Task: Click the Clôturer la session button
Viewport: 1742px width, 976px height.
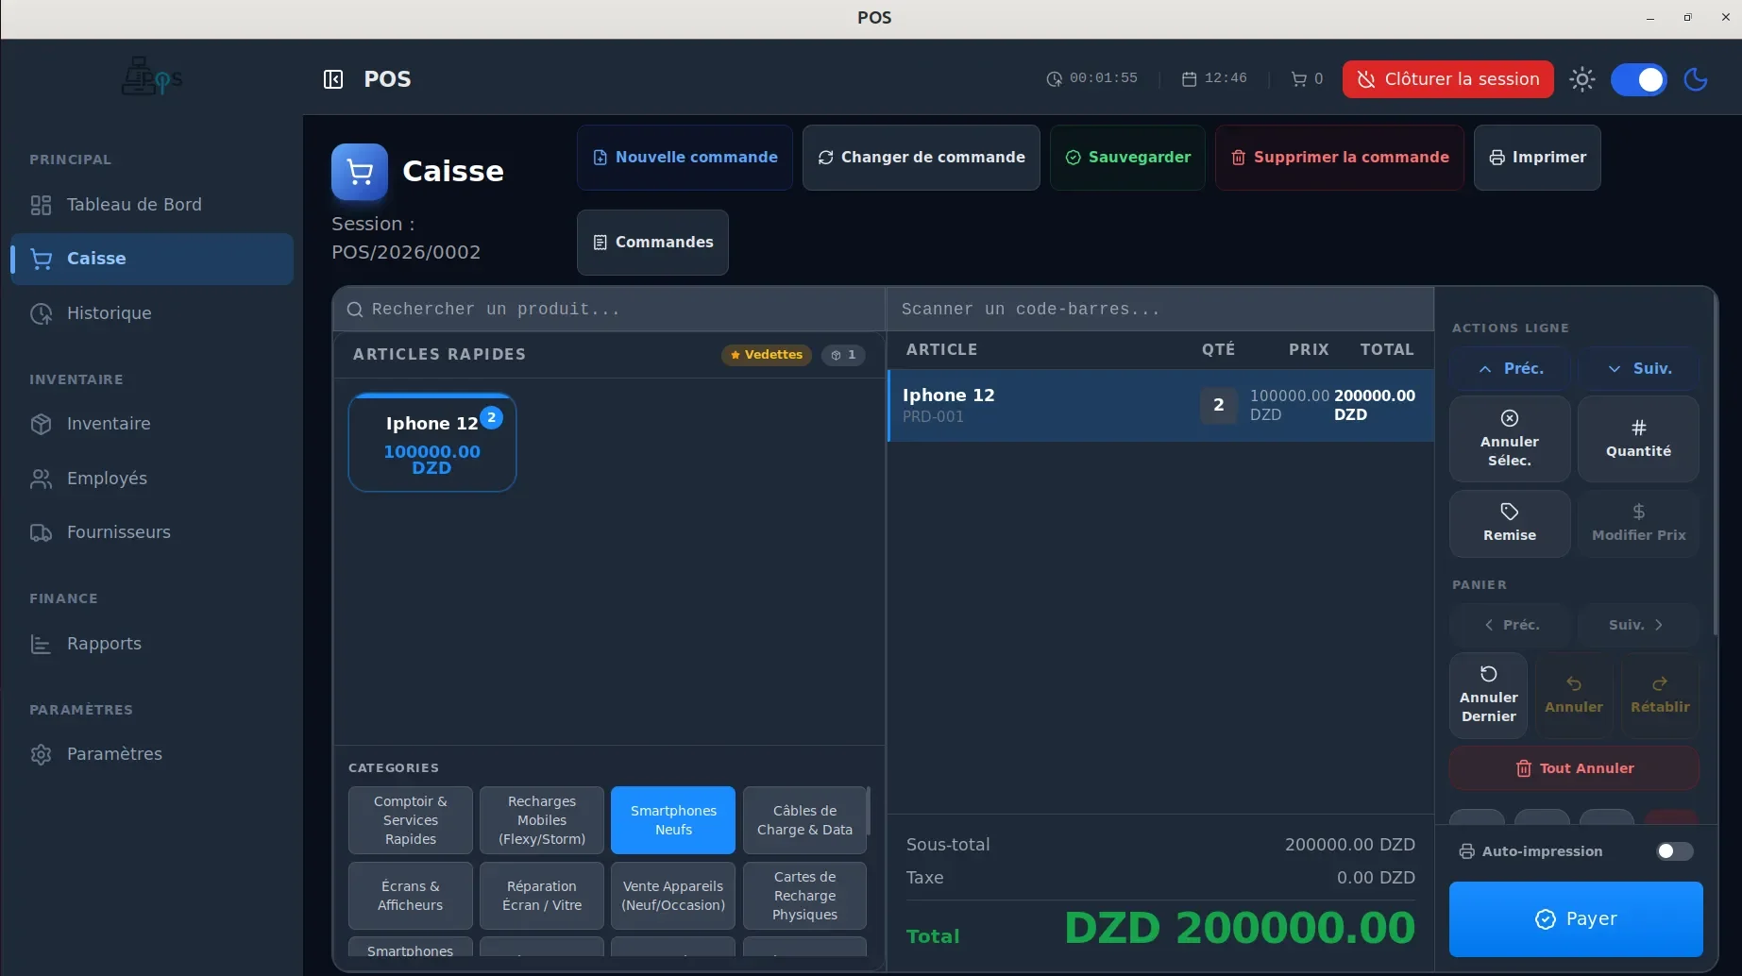Action: click(1447, 79)
